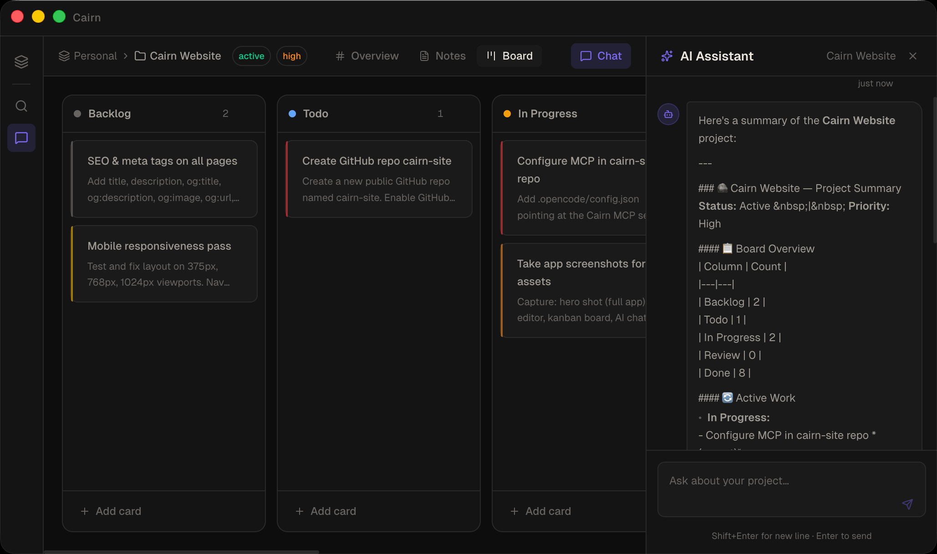937x554 pixels.
Task: Close the AI Assistant panel
Action: click(x=913, y=56)
